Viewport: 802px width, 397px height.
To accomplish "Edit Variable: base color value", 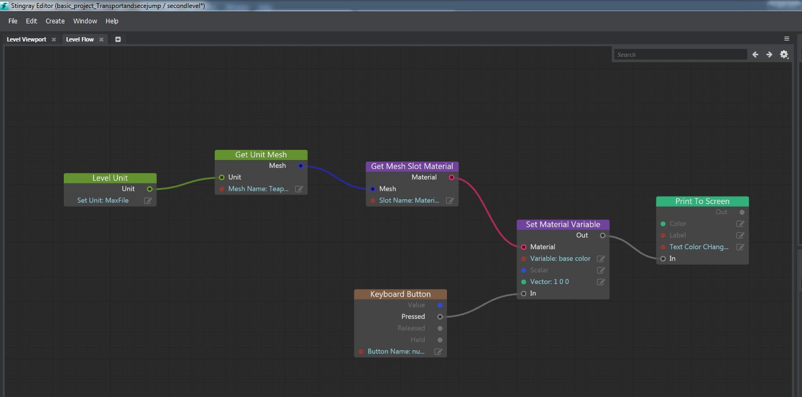I will coord(601,259).
